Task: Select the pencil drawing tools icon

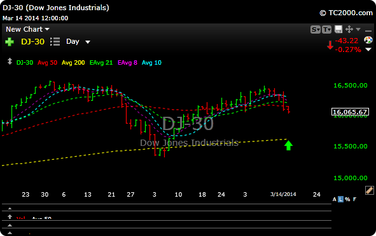Action: [369, 190]
